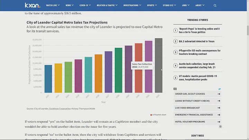Click the AD label badge icon
The width and height of the screenshot is (249, 140).
pos(175,89)
